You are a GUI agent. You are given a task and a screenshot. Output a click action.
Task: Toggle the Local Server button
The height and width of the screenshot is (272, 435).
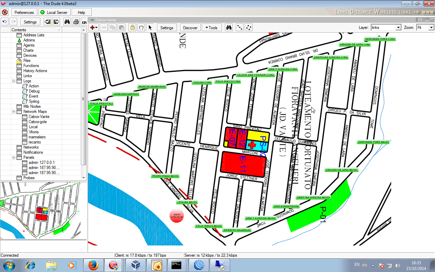click(x=54, y=12)
